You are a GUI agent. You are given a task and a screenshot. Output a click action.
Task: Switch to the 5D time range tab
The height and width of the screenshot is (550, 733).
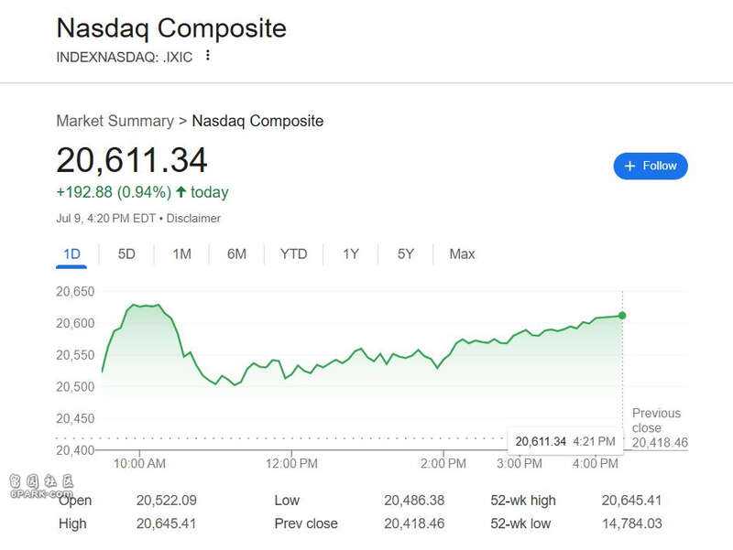tap(126, 254)
